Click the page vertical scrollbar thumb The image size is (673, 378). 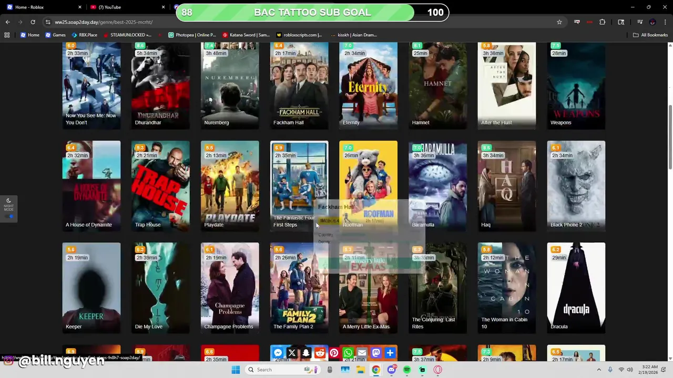point(670,138)
